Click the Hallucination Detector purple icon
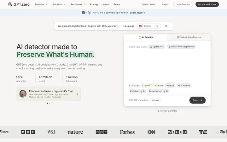This screenshot has width=227, height=142. point(178,37)
